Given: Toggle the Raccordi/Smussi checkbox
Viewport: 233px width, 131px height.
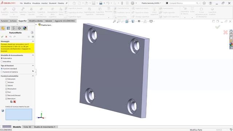Looking at the screenshot, I should point(7,95).
